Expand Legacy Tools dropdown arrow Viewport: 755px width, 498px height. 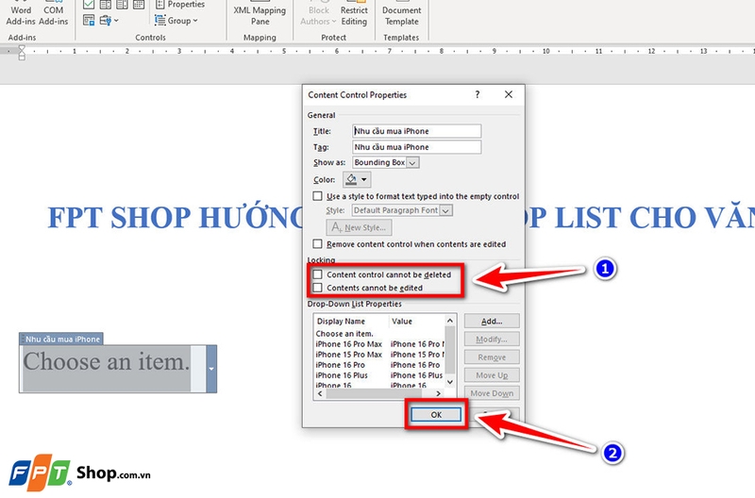coord(116,21)
